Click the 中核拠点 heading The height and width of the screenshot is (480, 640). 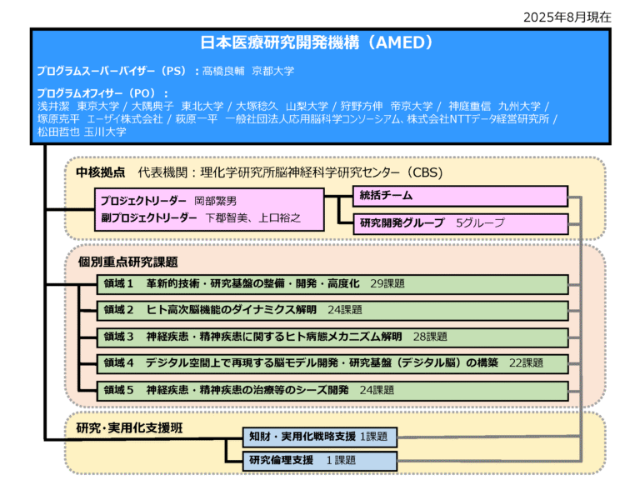[x=100, y=172]
